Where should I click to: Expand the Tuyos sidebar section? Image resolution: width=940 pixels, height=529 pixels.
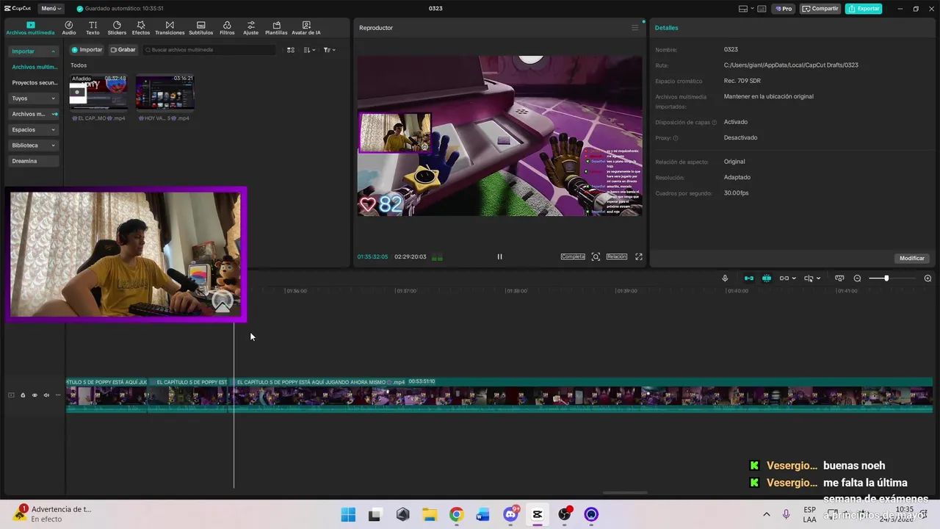click(x=33, y=98)
